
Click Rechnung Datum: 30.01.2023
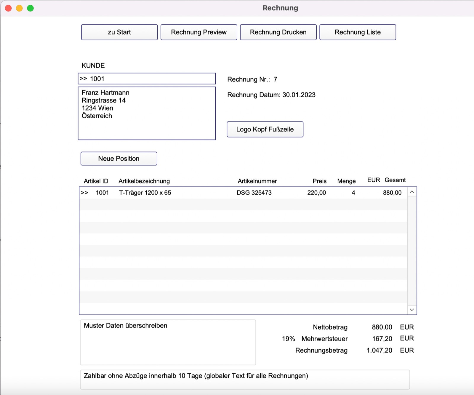[x=271, y=95]
